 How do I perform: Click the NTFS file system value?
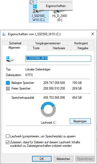pos(29,75)
